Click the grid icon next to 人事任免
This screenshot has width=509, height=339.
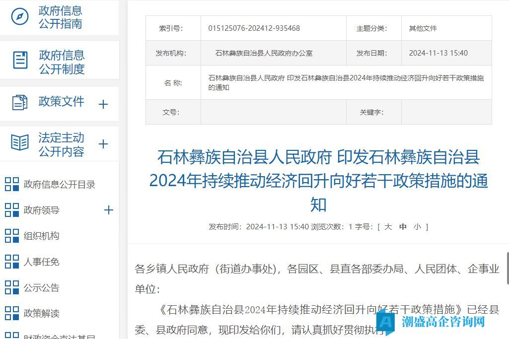pyautogui.click(x=12, y=262)
